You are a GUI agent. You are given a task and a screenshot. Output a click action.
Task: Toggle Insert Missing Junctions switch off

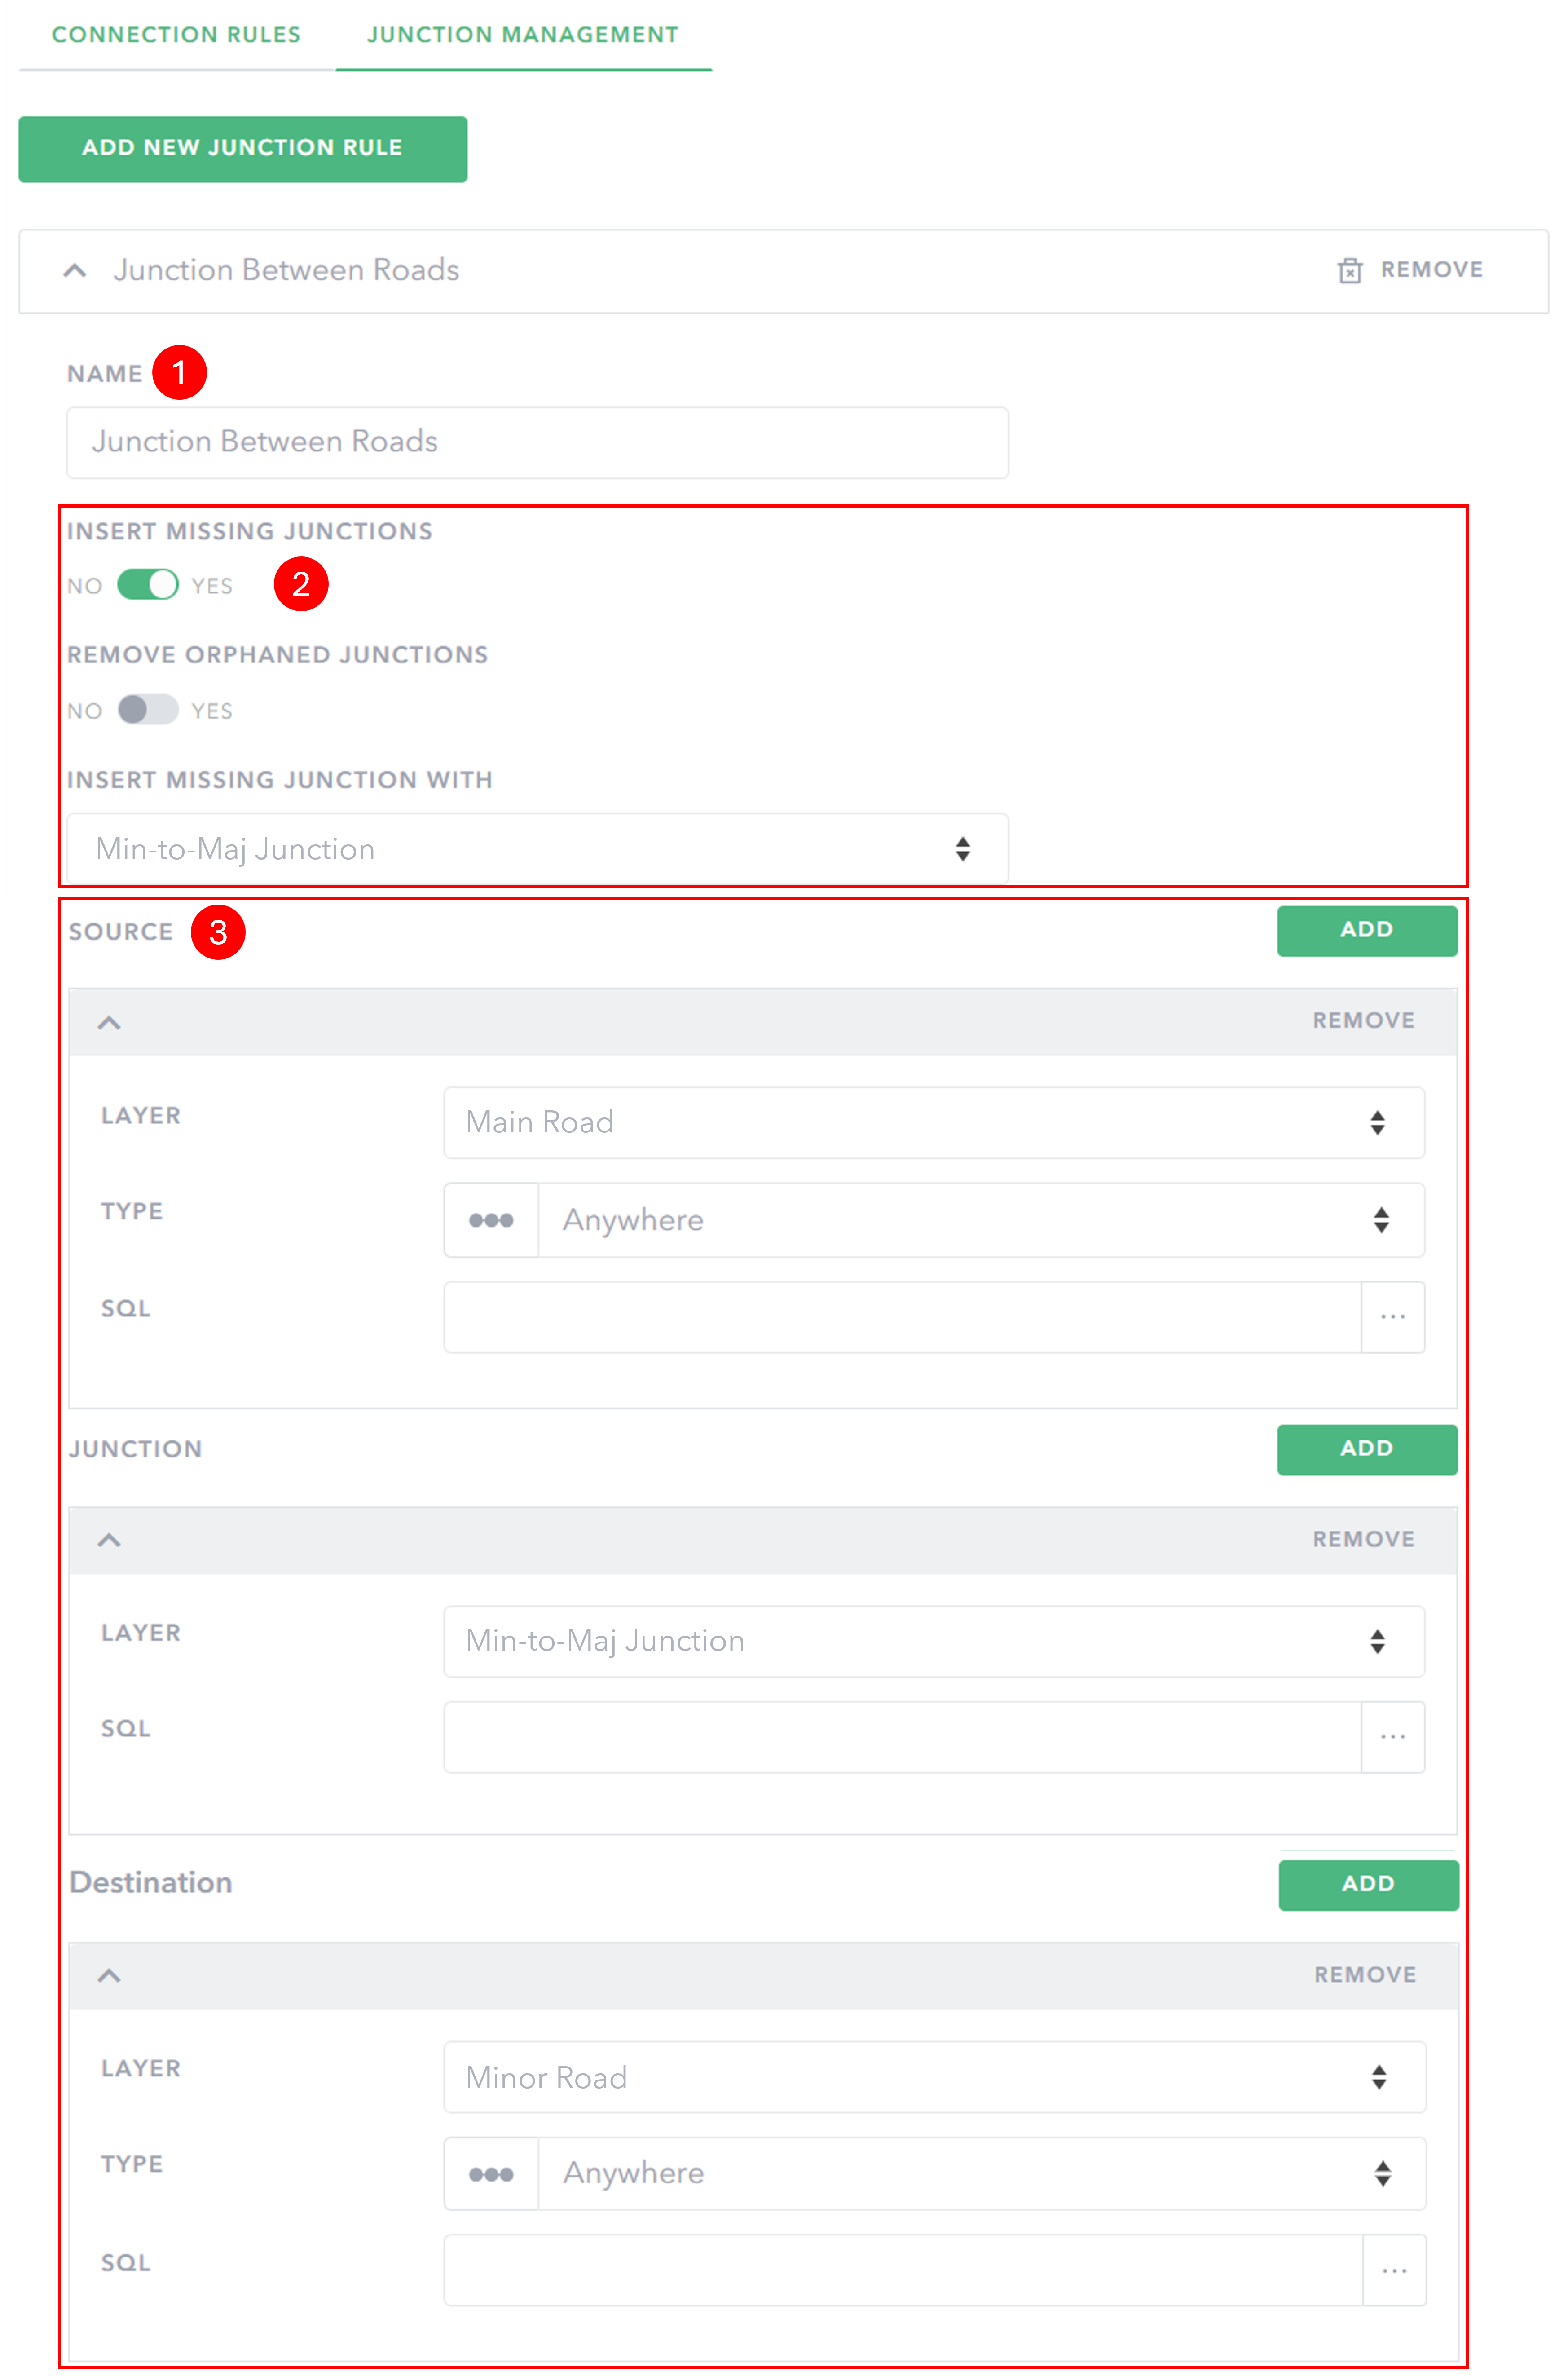coord(148,585)
